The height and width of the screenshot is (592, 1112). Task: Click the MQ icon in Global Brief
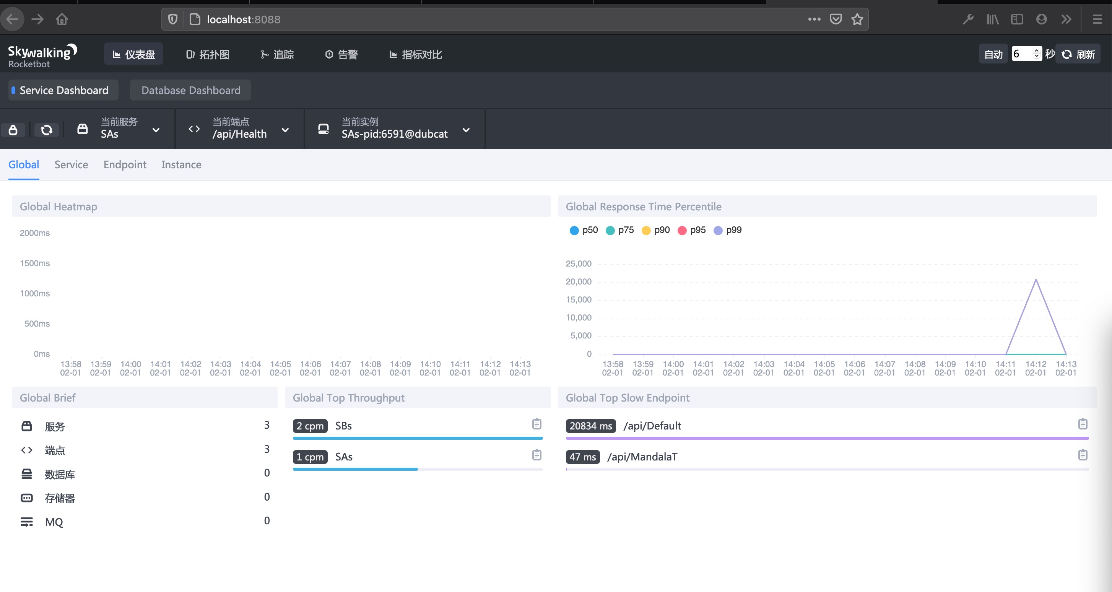tap(27, 522)
